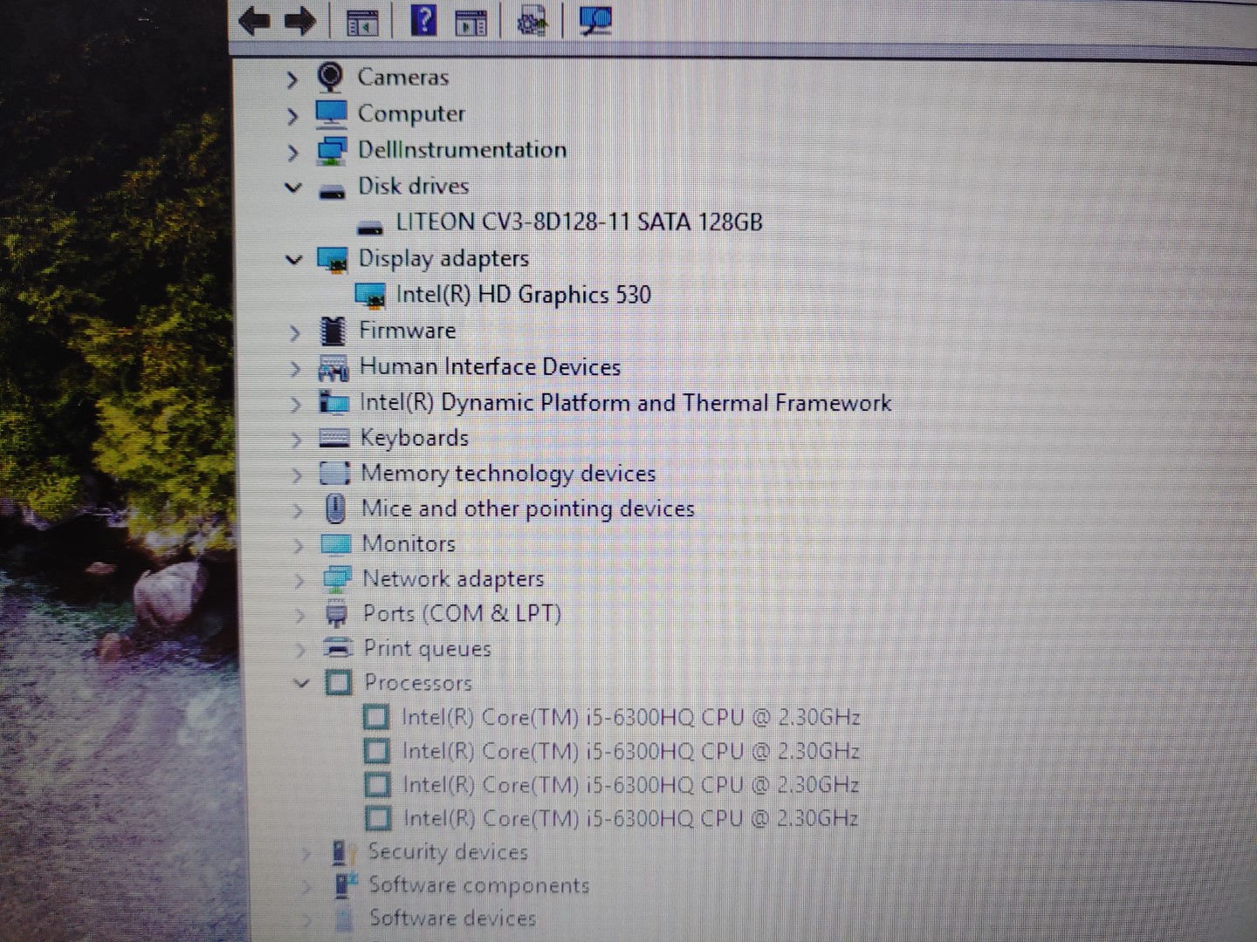
Task: Toggle the Show/Hide Console Tree icon
Action: pos(362,21)
